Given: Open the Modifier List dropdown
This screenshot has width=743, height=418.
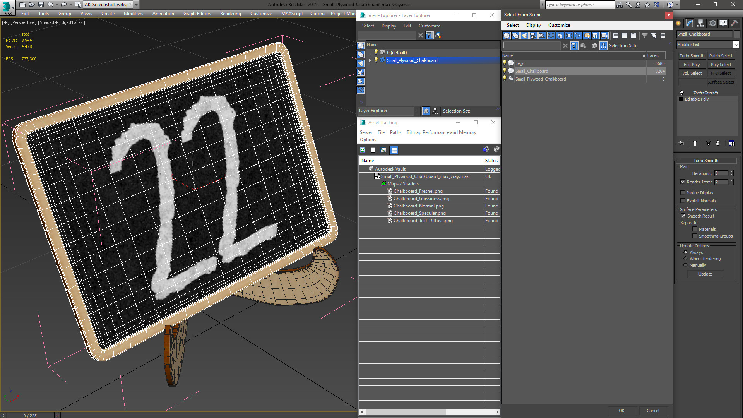Looking at the screenshot, I should tap(736, 45).
